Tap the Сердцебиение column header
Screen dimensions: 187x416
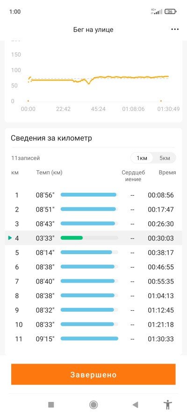pos(133,176)
